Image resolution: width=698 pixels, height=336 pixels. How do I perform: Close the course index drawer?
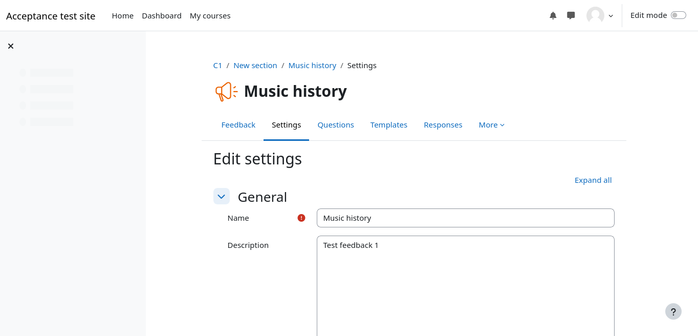[11, 46]
